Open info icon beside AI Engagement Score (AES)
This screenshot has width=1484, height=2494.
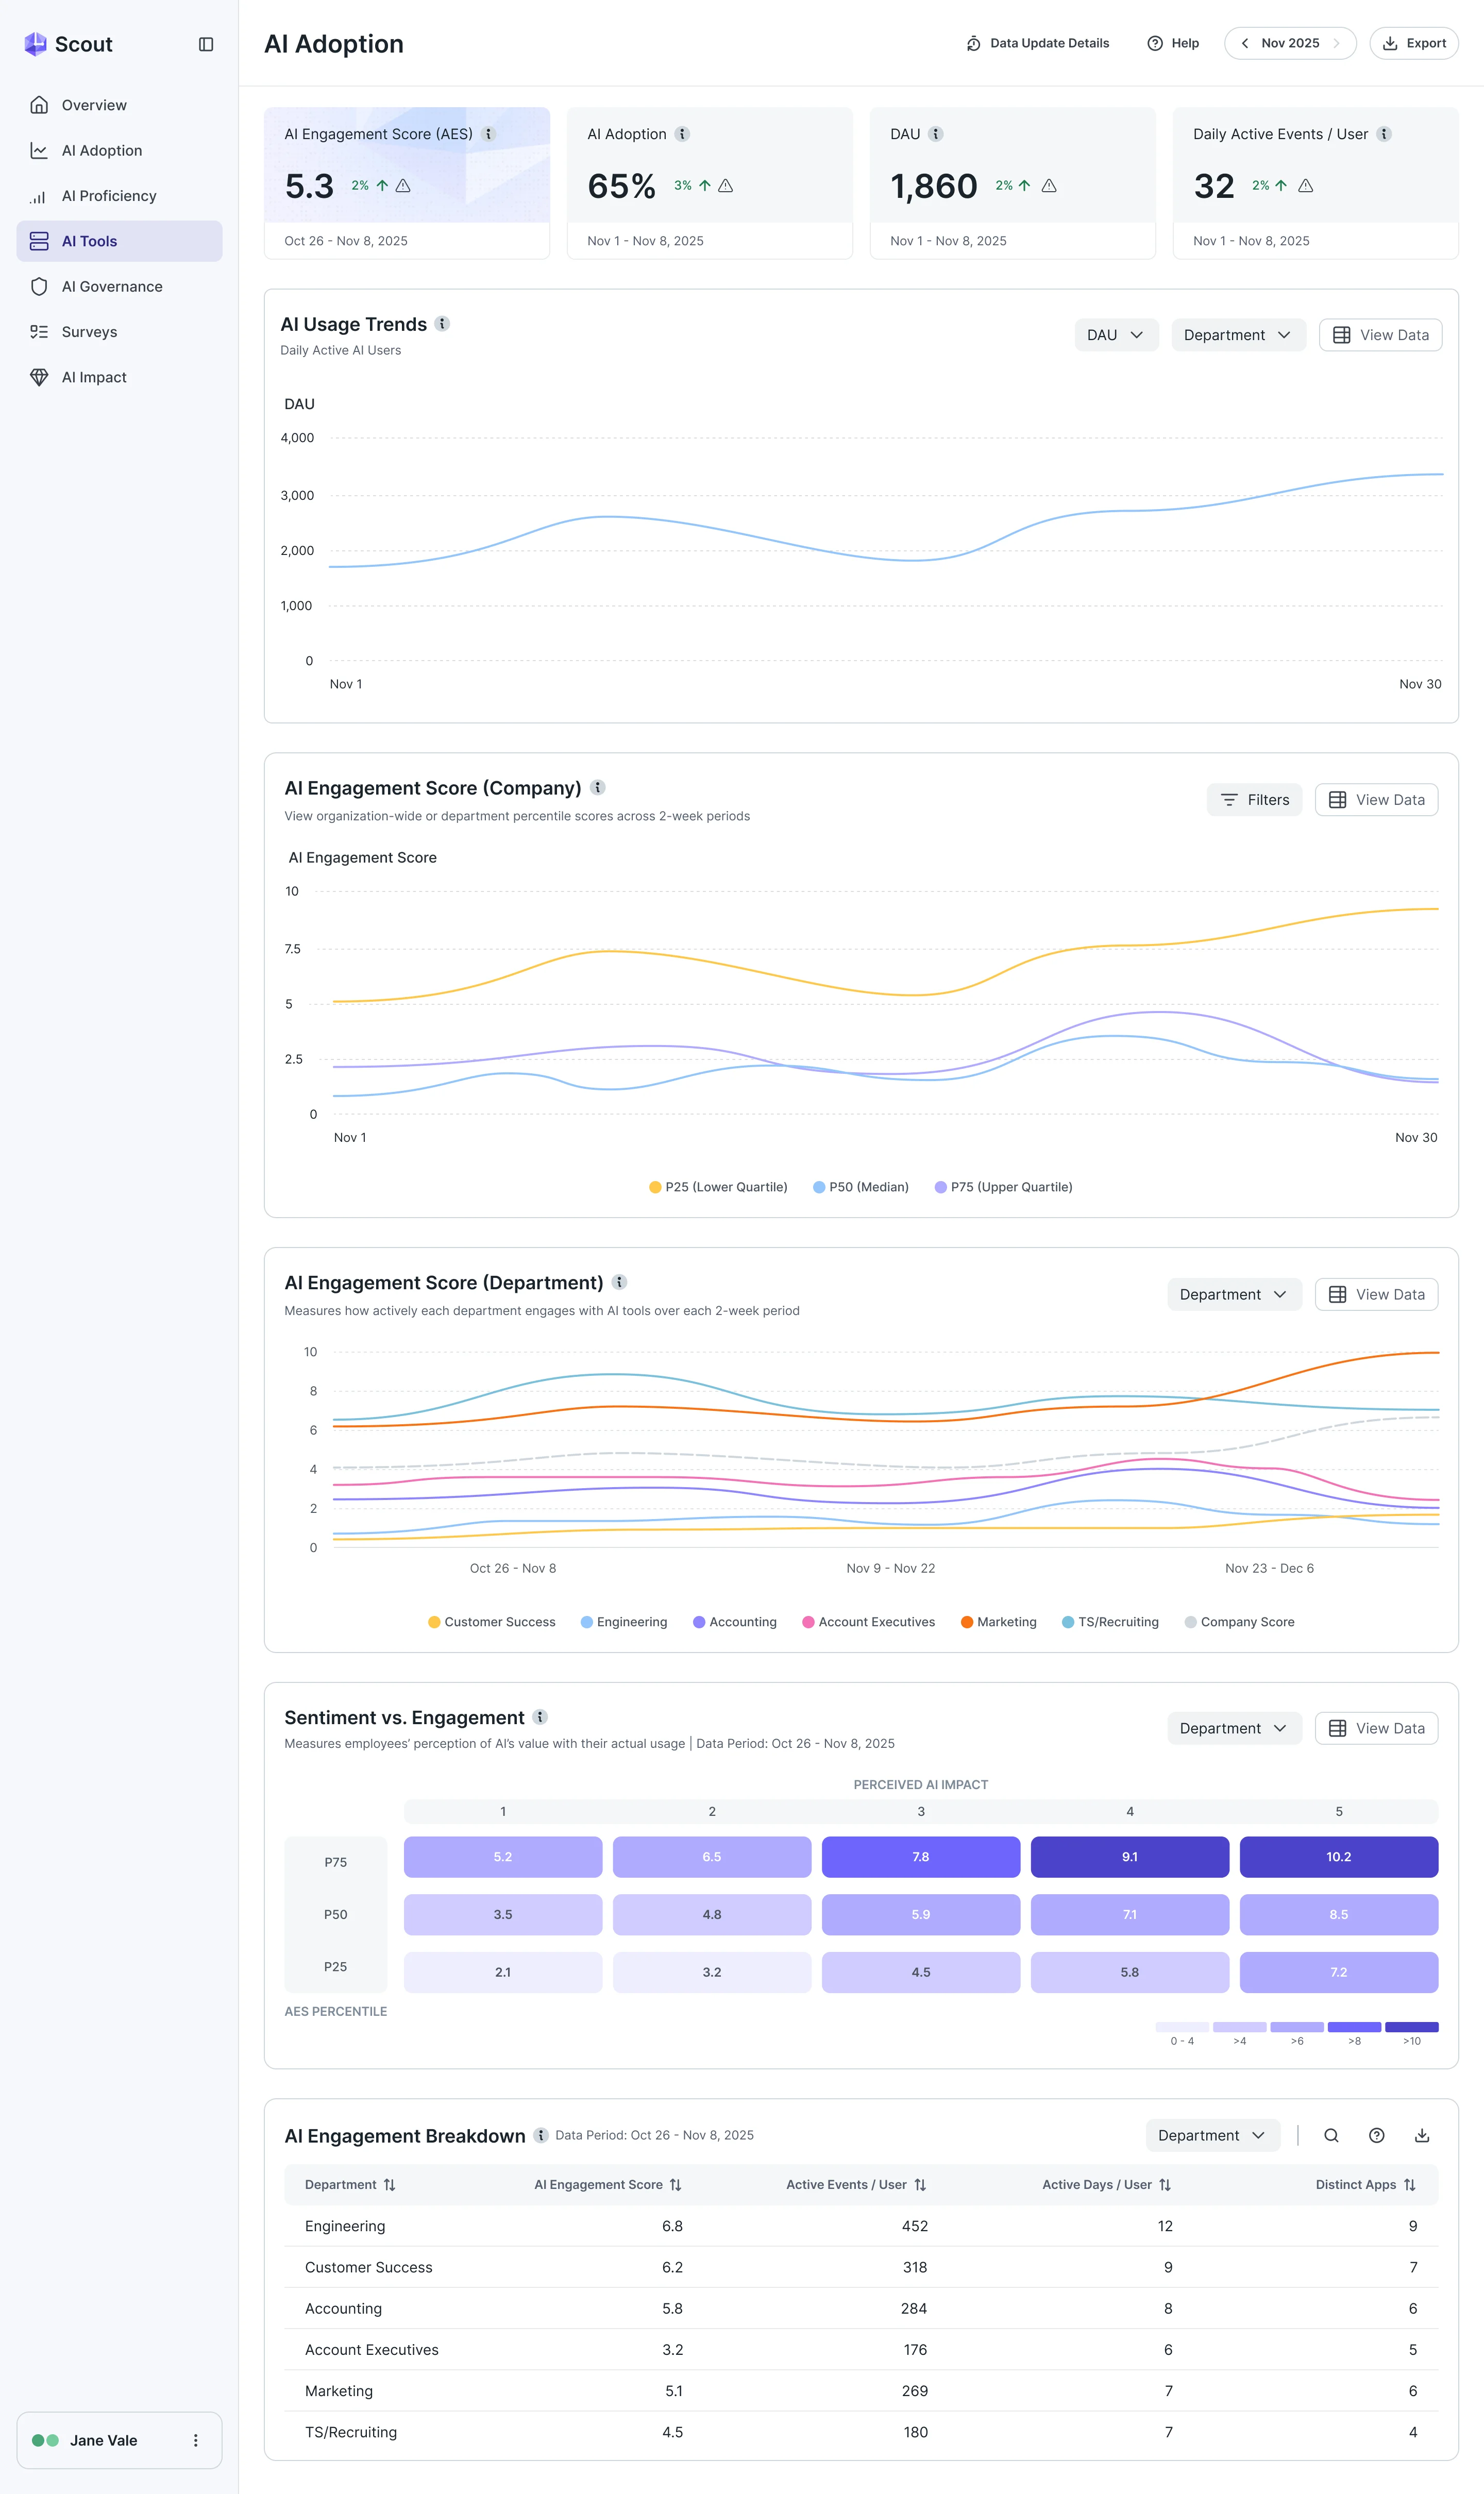click(x=489, y=134)
